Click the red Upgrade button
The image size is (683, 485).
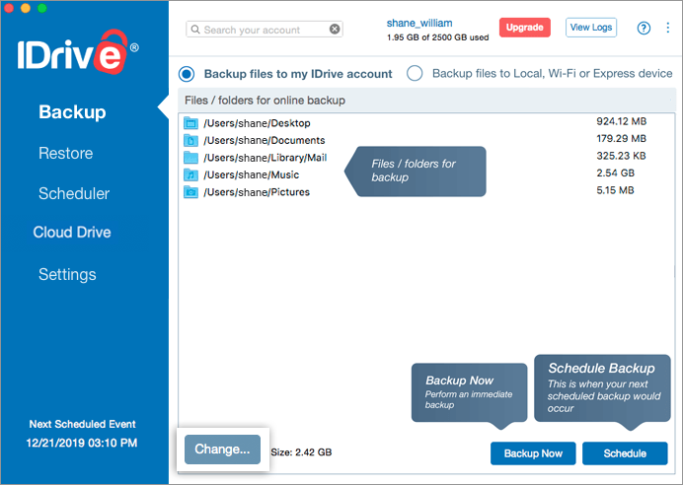pyautogui.click(x=524, y=28)
